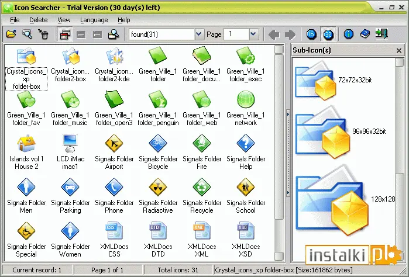Viewport: 409px width, 277px height.
Task: Open the File menu
Action: pos(15,20)
